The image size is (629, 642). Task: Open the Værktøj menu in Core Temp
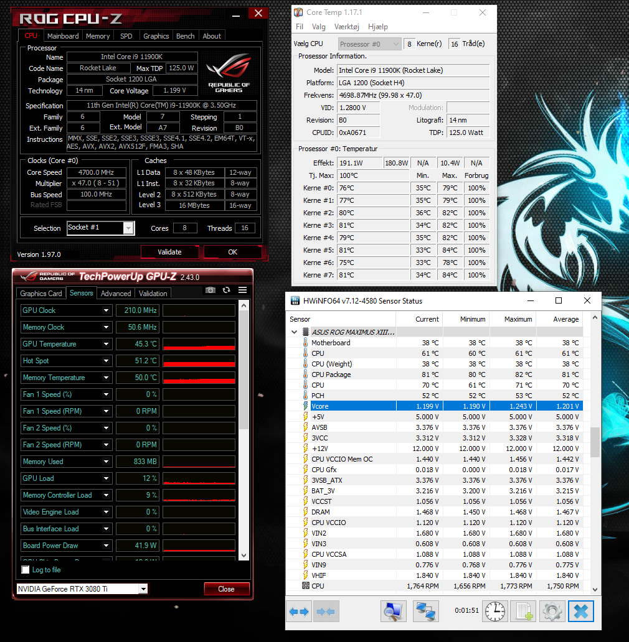click(x=347, y=27)
